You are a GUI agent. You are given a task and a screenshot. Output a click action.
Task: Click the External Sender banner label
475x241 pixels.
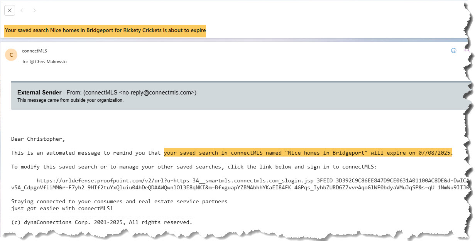coord(39,93)
